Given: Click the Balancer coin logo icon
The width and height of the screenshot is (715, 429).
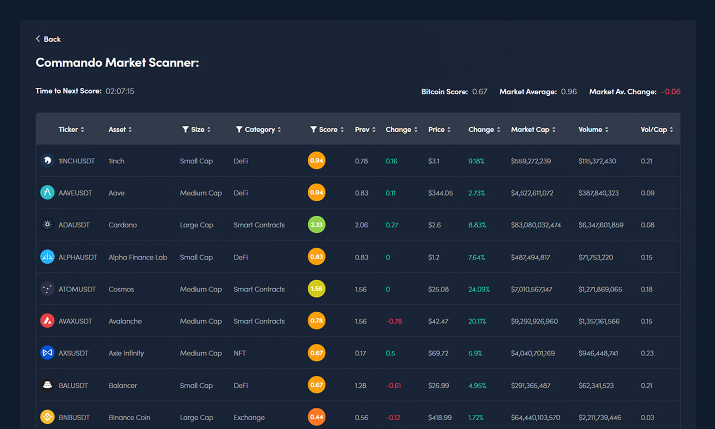Looking at the screenshot, I should [47, 385].
